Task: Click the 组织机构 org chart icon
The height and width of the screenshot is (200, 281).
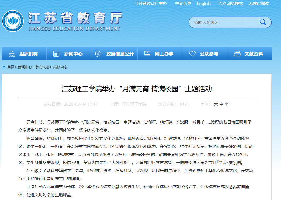Action: click(x=12, y=54)
